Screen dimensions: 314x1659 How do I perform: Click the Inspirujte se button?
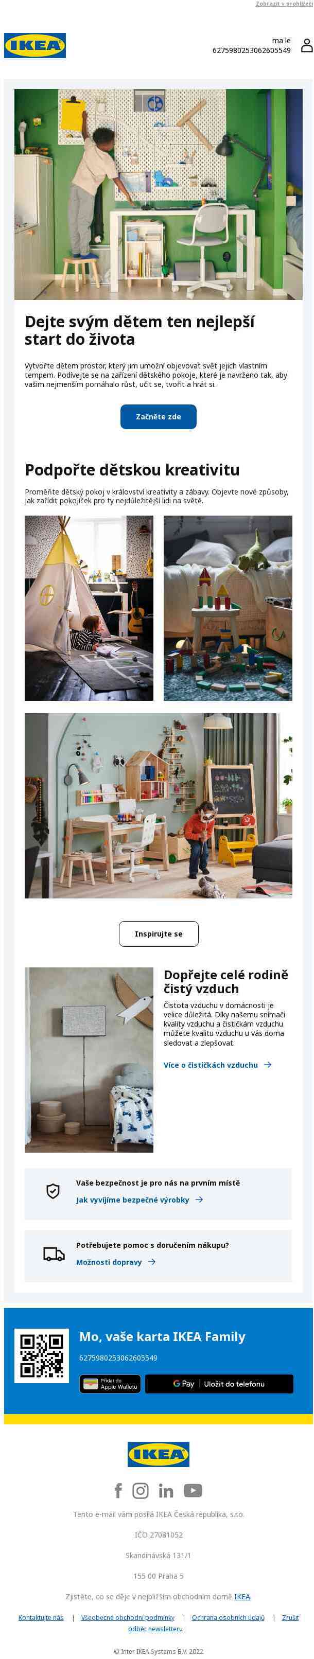pyautogui.click(x=158, y=934)
